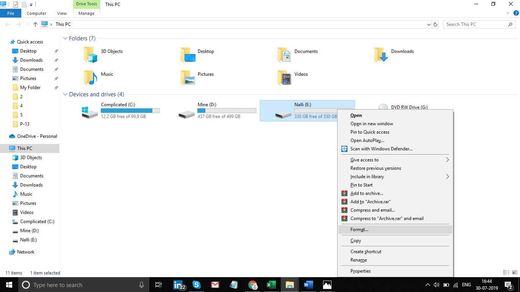Collapse the ribbon chevron near help
Screen dimensions: 520x292
pyautogui.click(x=508, y=13)
